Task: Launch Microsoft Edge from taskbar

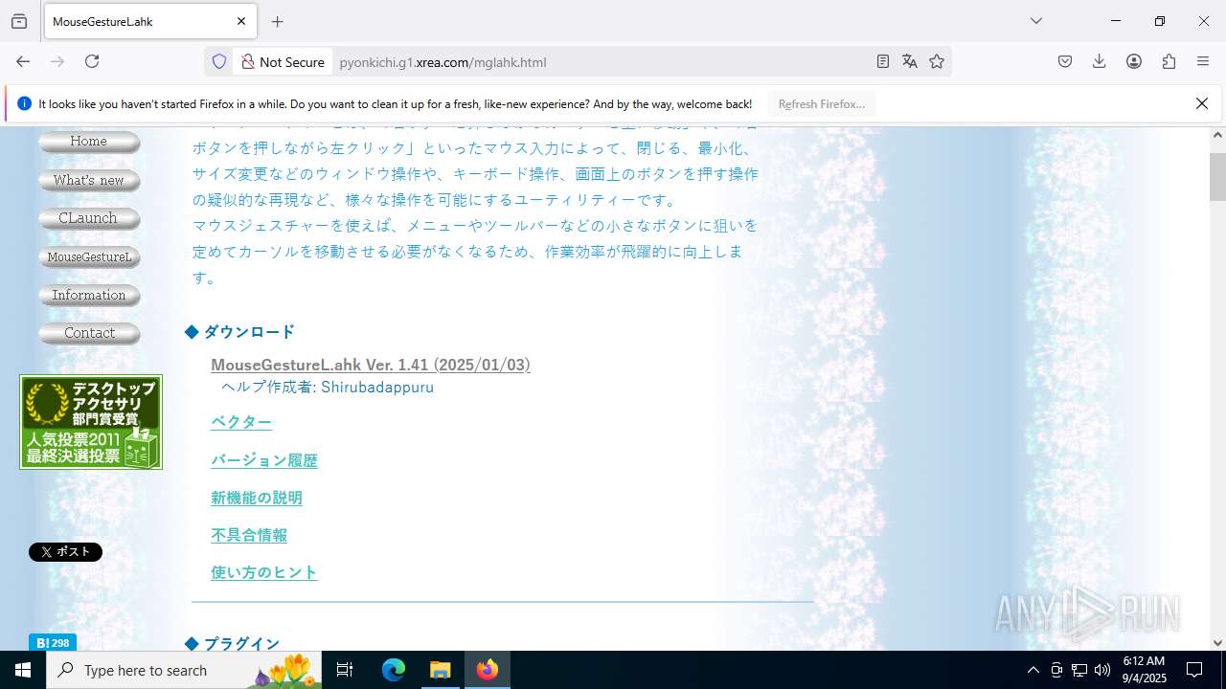Action: point(394,670)
